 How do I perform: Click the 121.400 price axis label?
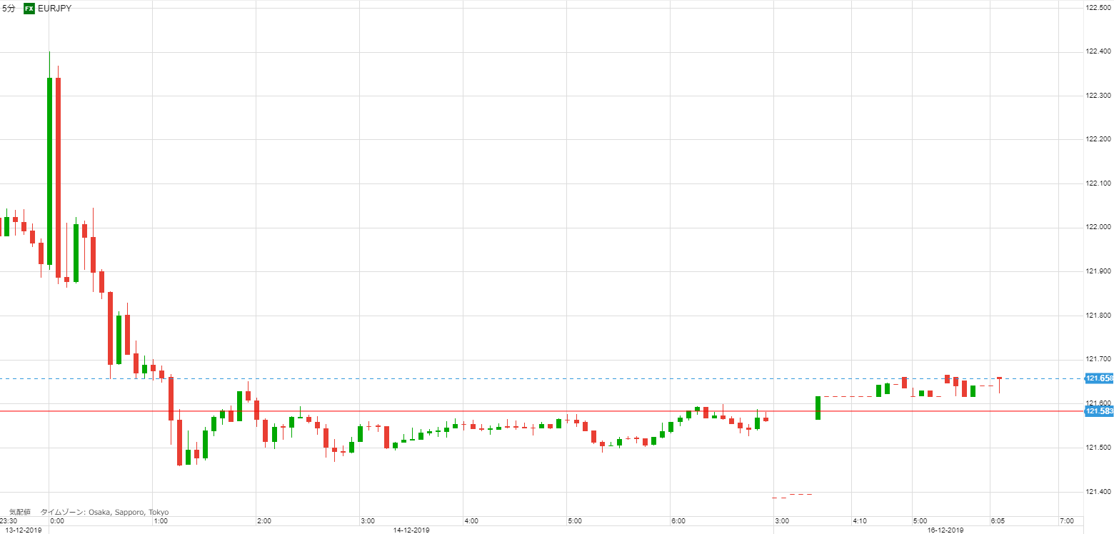[1098, 492]
